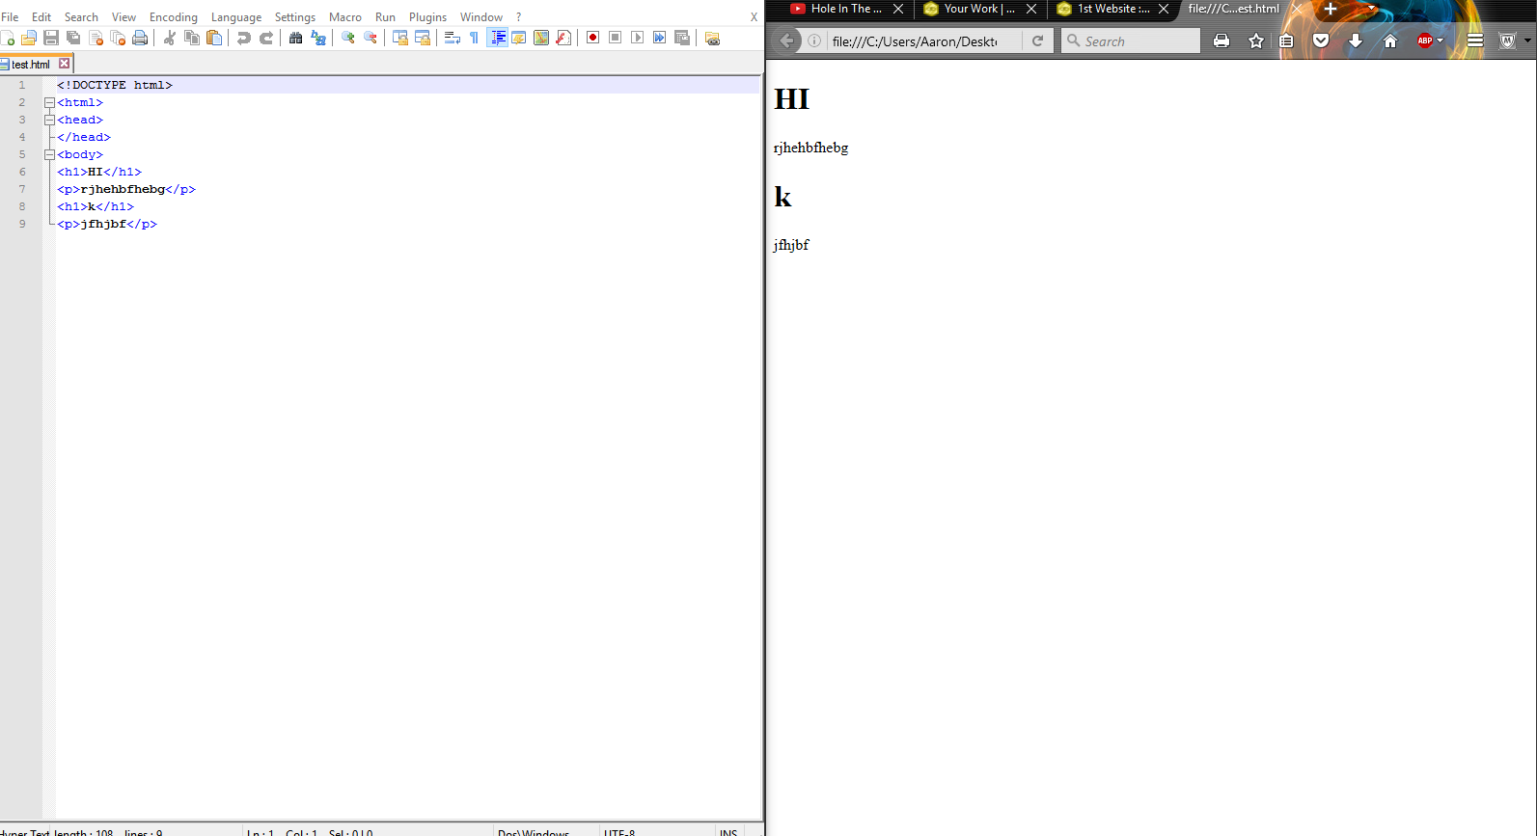The image size is (1537, 836).
Task: Click the Close All documents icon
Action: [118, 38]
